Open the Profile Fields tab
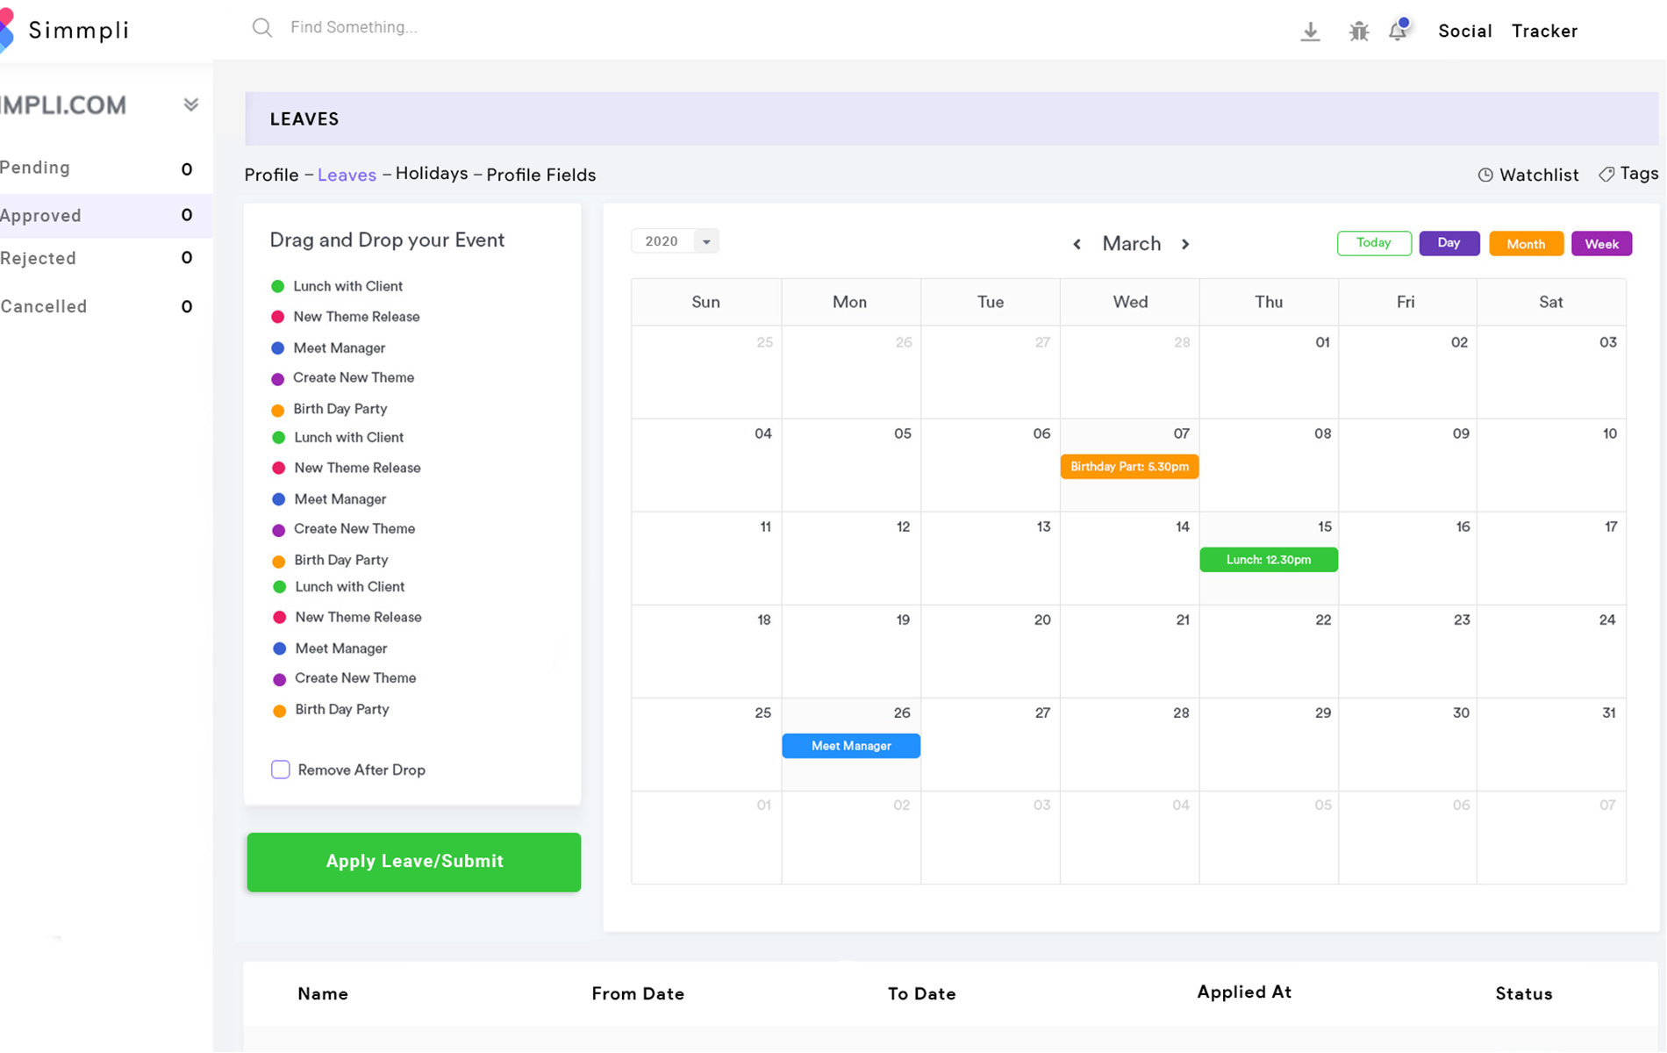The width and height of the screenshot is (1667, 1053). pos(540,175)
